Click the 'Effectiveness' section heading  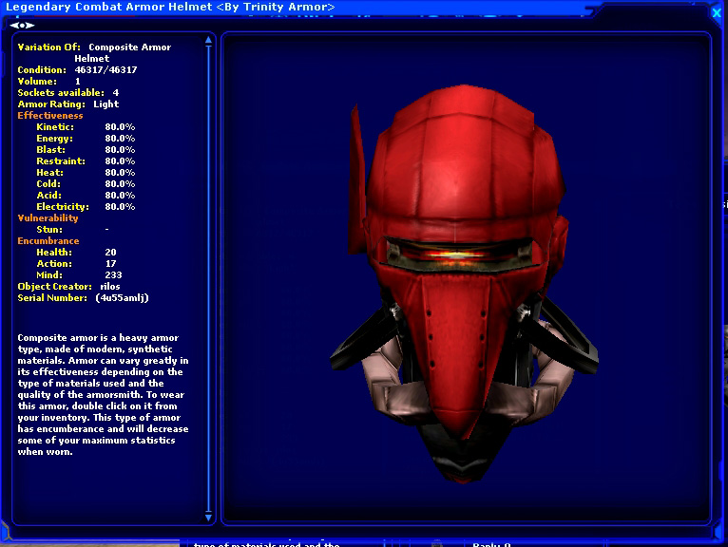coord(50,116)
